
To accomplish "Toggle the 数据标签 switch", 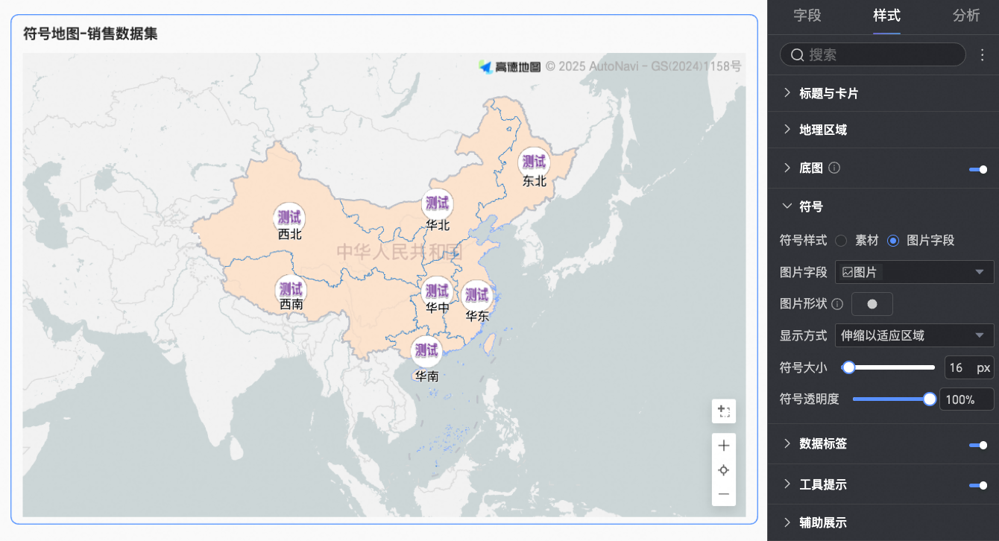I will tap(978, 445).
